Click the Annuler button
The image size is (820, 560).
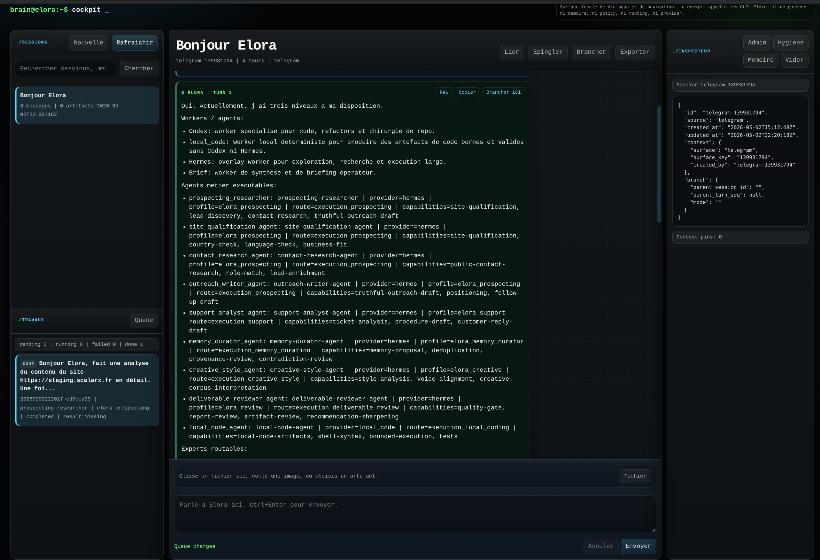(x=600, y=546)
